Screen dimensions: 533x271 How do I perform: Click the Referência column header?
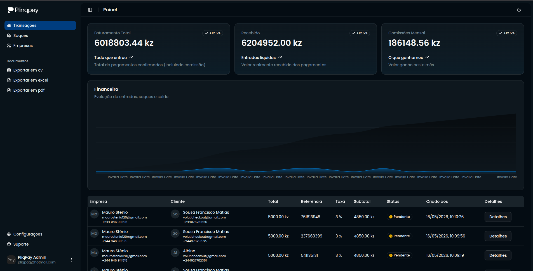(311, 201)
